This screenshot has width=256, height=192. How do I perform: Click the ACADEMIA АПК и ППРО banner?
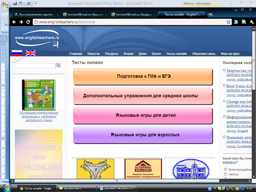143,169
